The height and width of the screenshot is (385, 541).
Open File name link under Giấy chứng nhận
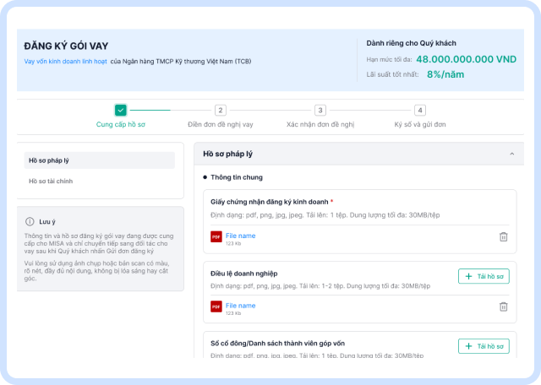pos(240,236)
